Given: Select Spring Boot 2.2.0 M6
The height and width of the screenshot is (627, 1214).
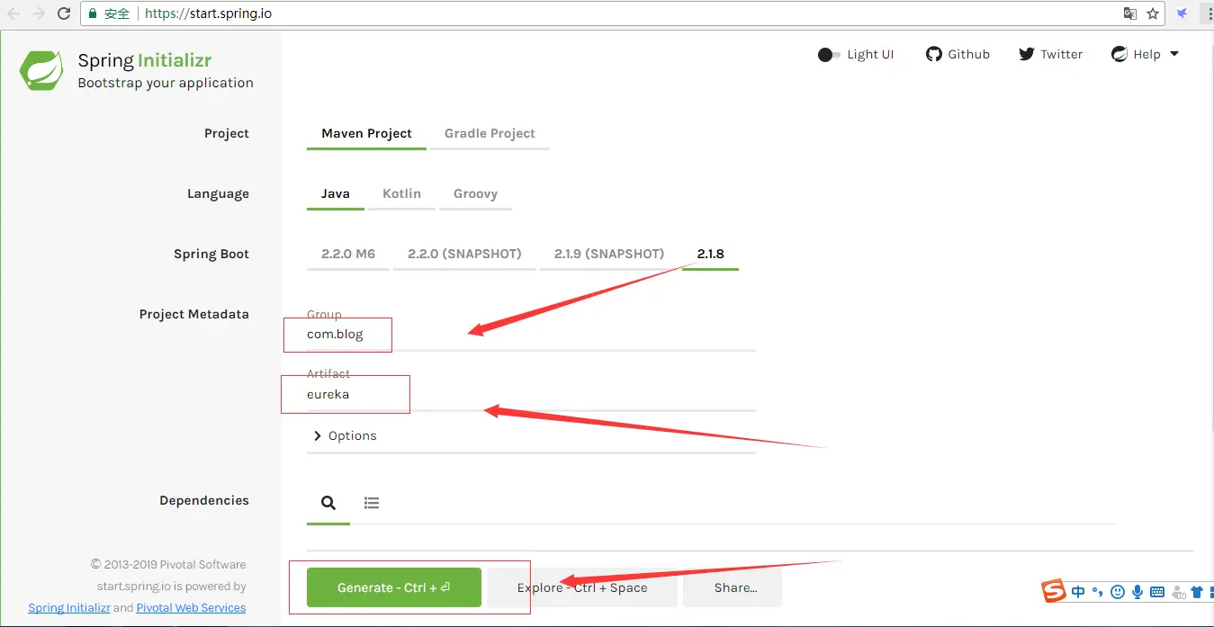Looking at the screenshot, I should tap(348, 254).
